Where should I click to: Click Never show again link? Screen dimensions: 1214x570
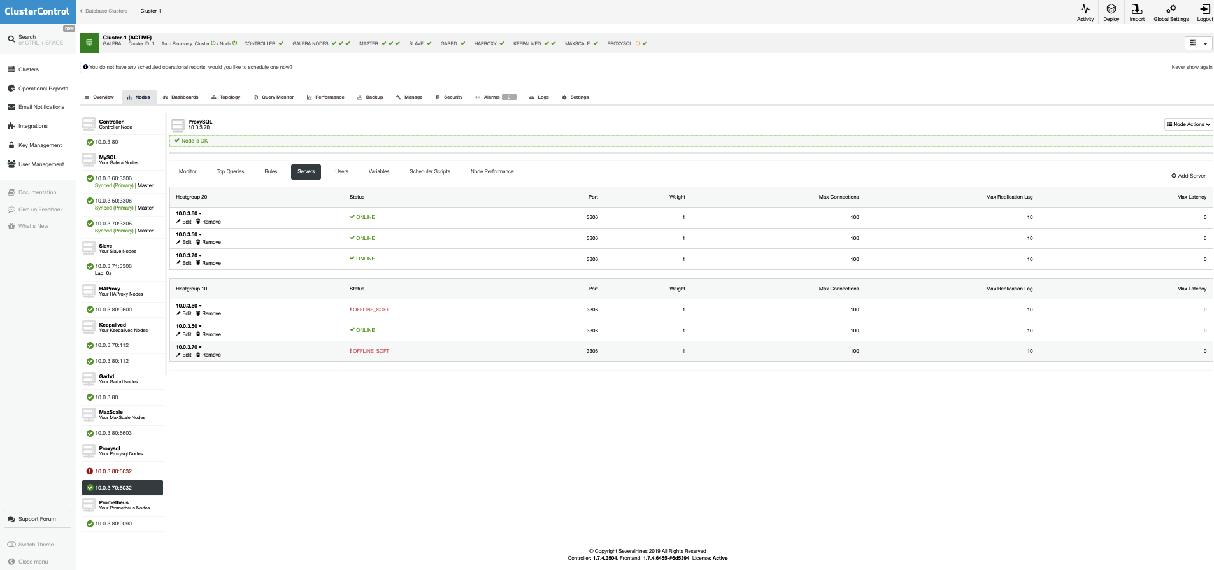coord(1192,67)
